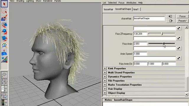Image resolution: width=189 pixels, height=106 pixels.
Task: Expand Object Display section
Action: [x=105, y=93]
